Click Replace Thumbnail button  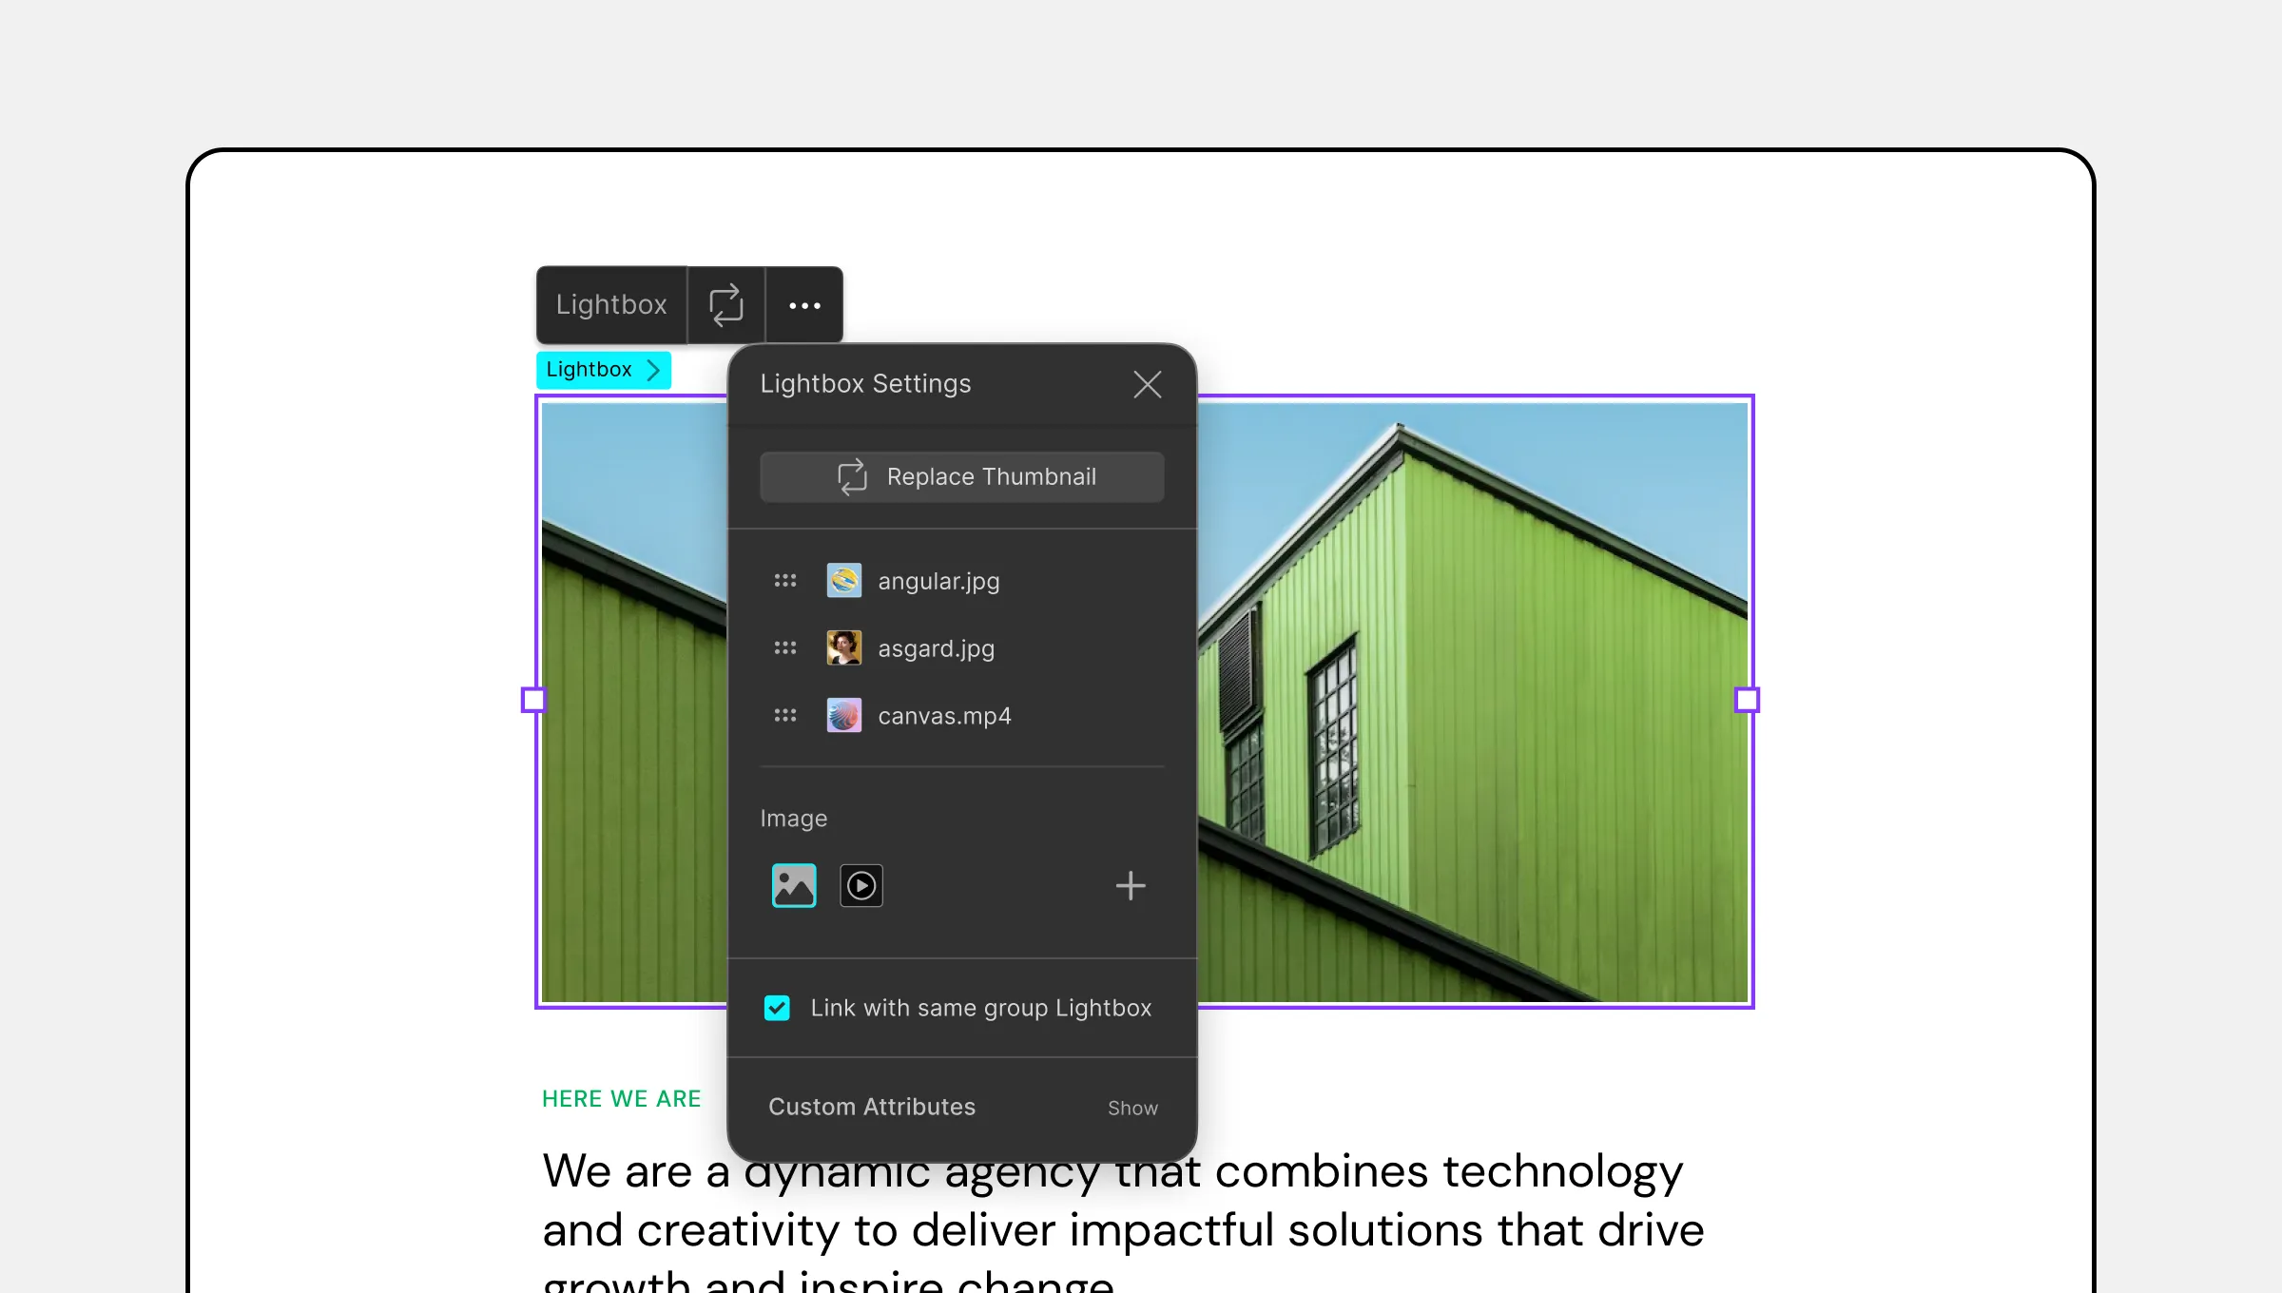(962, 474)
